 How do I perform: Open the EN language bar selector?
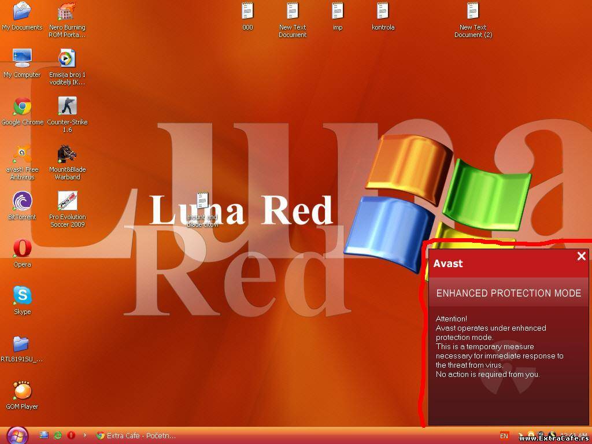[x=504, y=436]
